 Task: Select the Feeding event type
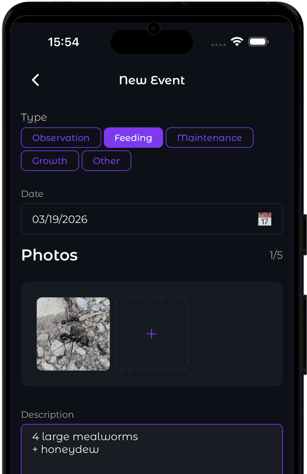133,138
